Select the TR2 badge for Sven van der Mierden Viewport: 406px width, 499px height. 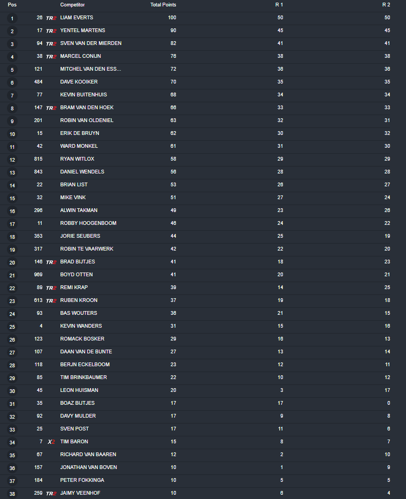[x=51, y=43]
